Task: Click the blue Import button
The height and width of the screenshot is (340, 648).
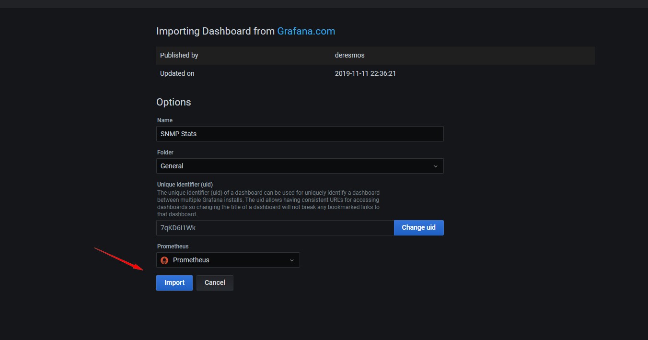Action: coord(174,283)
